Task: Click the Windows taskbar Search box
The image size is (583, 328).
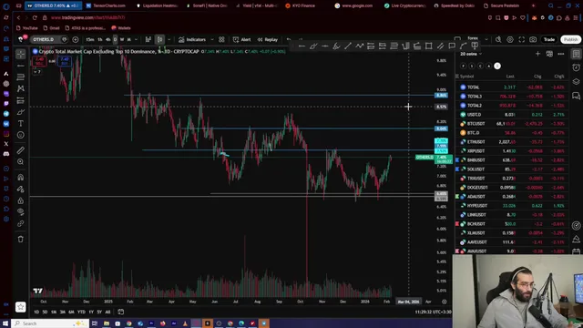Action: click(50, 323)
